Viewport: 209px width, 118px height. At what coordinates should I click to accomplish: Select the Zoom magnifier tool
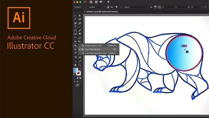[80, 65]
